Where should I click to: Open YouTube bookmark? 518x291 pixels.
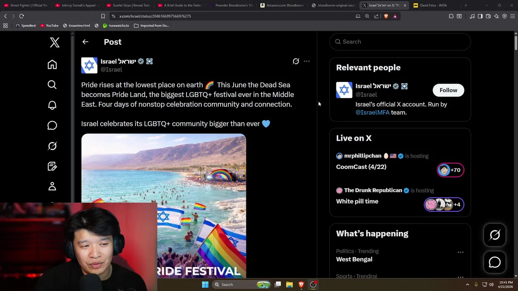(x=49, y=25)
